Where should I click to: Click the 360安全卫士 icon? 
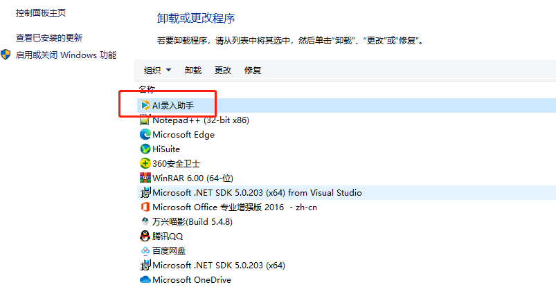145,163
